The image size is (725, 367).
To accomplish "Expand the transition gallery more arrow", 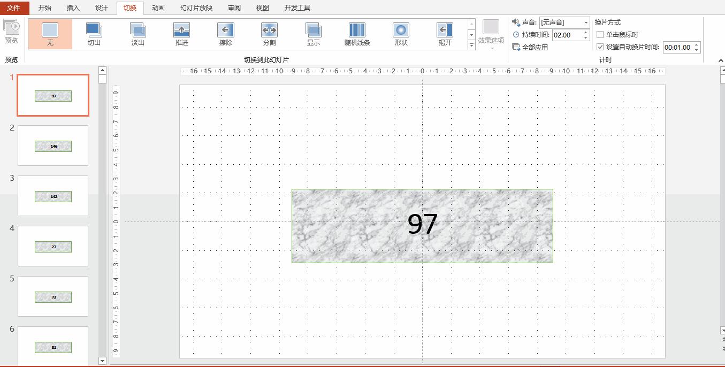I will pos(471,46).
